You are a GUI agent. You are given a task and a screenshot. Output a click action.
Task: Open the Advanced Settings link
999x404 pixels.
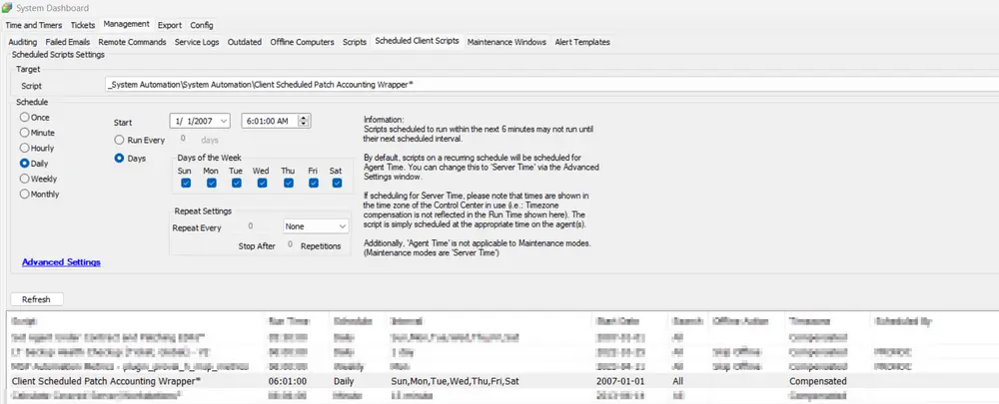61,262
